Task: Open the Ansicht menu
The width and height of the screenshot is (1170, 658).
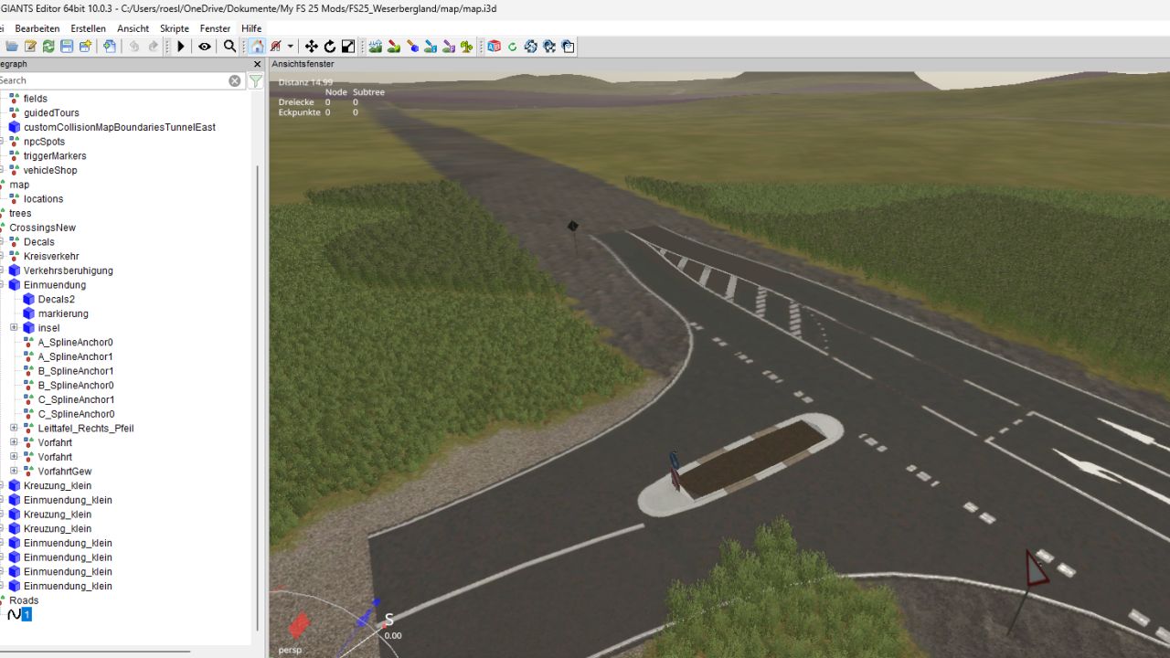Action: (133, 28)
